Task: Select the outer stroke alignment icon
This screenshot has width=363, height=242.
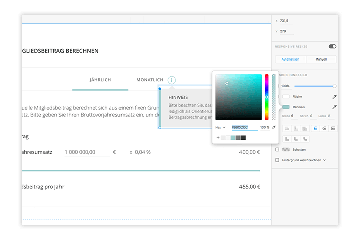Action: pos(332,128)
